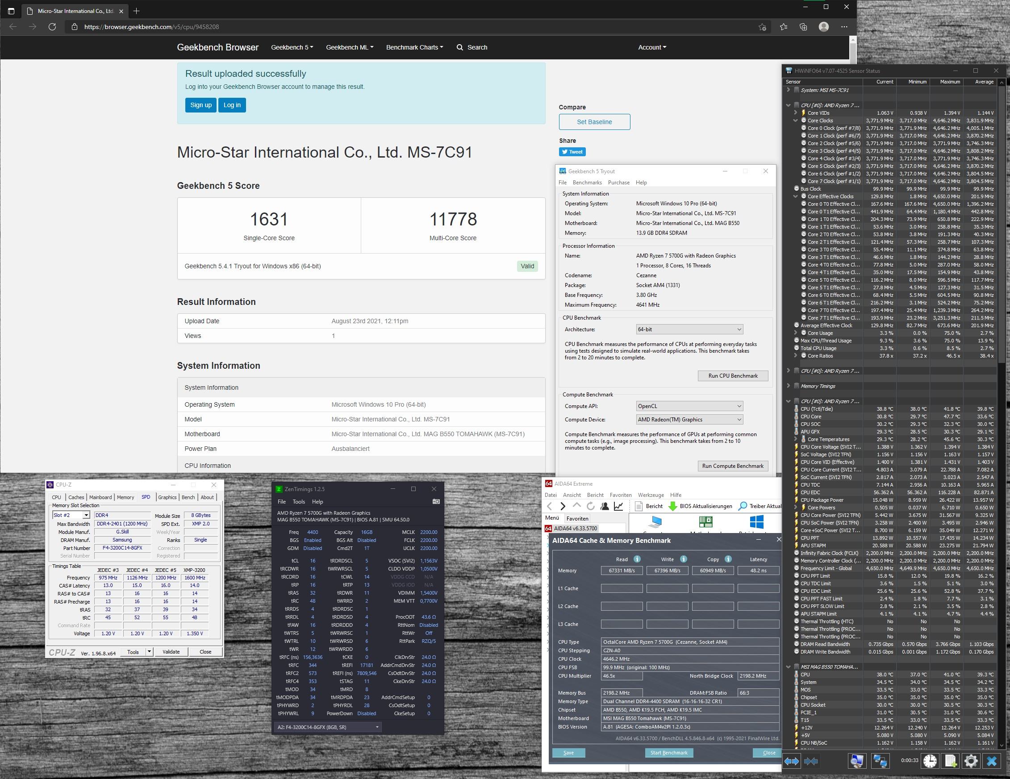Open Geekbench Tryout Benchmarks menu

tap(587, 183)
